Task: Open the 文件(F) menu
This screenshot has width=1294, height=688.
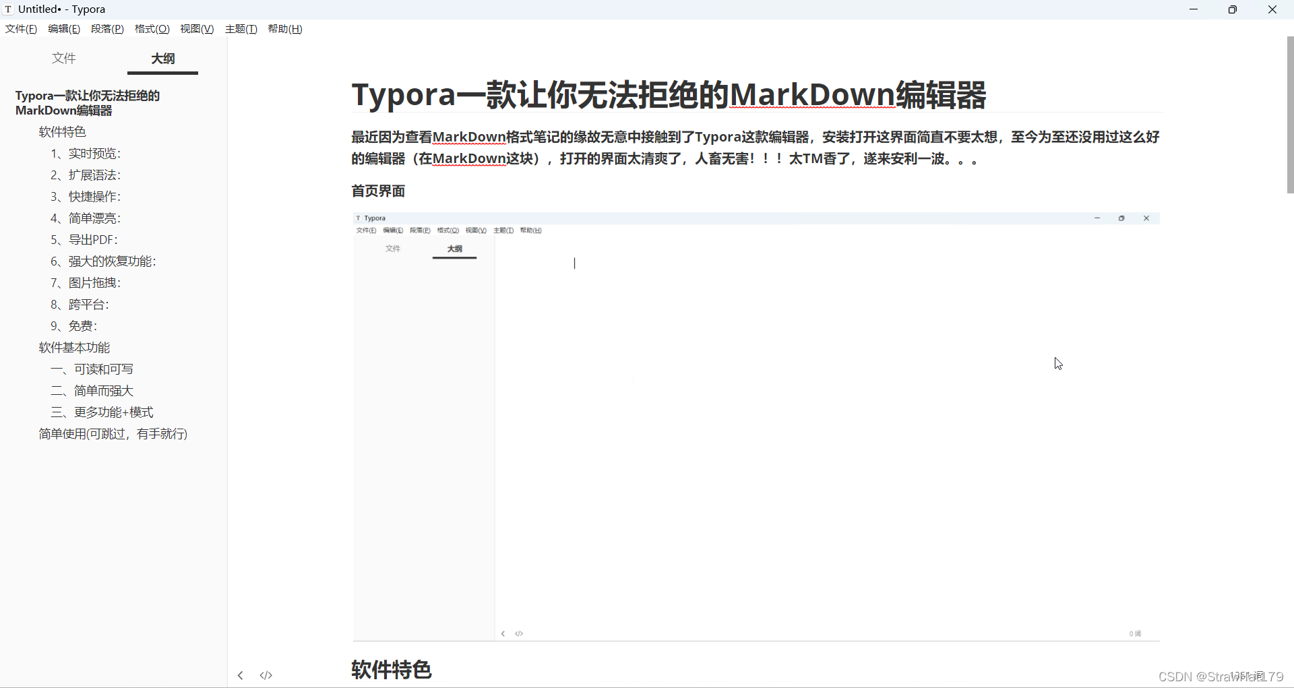Action: point(21,29)
